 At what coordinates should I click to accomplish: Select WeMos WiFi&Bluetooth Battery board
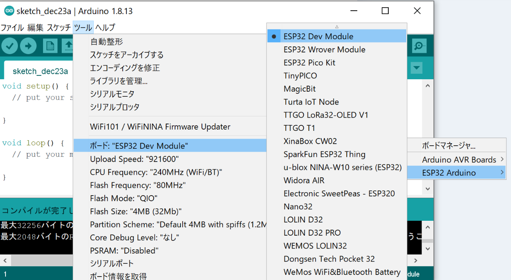click(x=337, y=272)
